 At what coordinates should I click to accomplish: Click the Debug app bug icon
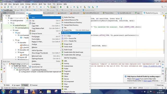(x=67, y=7)
